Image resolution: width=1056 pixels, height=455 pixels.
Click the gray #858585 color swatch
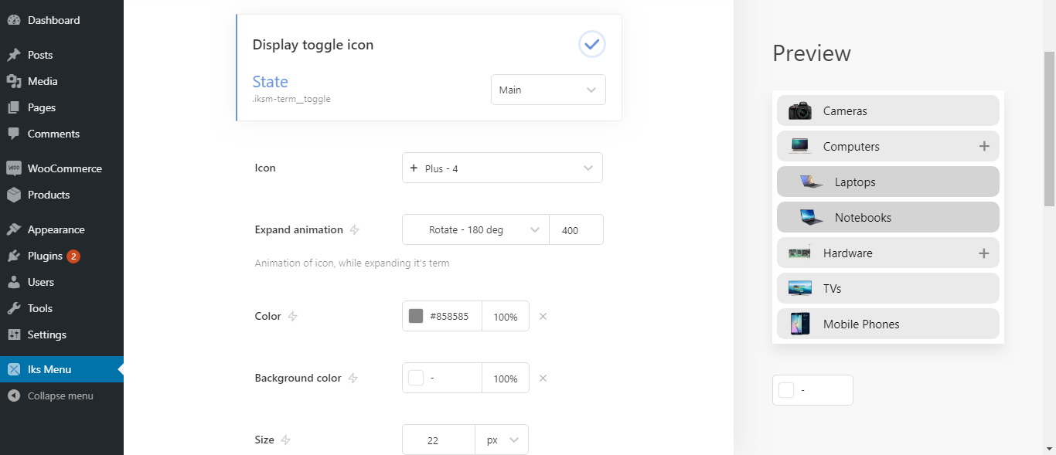[x=416, y=316]
